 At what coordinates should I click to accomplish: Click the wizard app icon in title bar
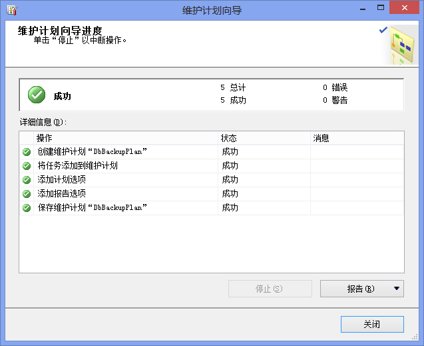tap(12, 10)
